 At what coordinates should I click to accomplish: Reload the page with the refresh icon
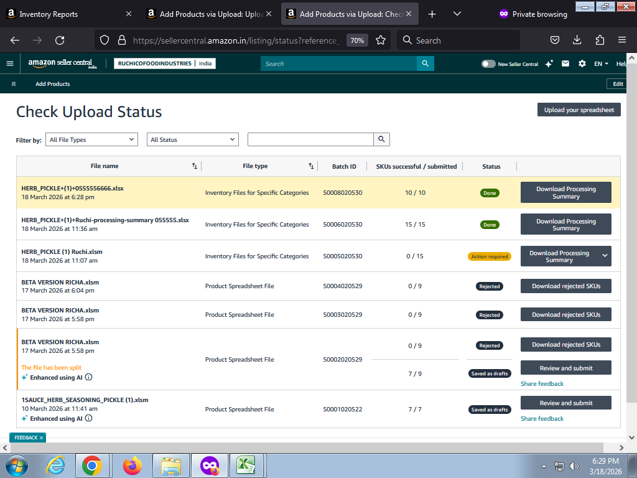pyautogui.click(x=60, y=40)
